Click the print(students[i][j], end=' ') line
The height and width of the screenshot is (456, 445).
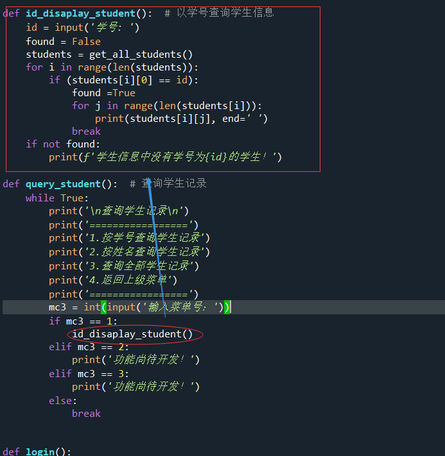coord(181,119)
